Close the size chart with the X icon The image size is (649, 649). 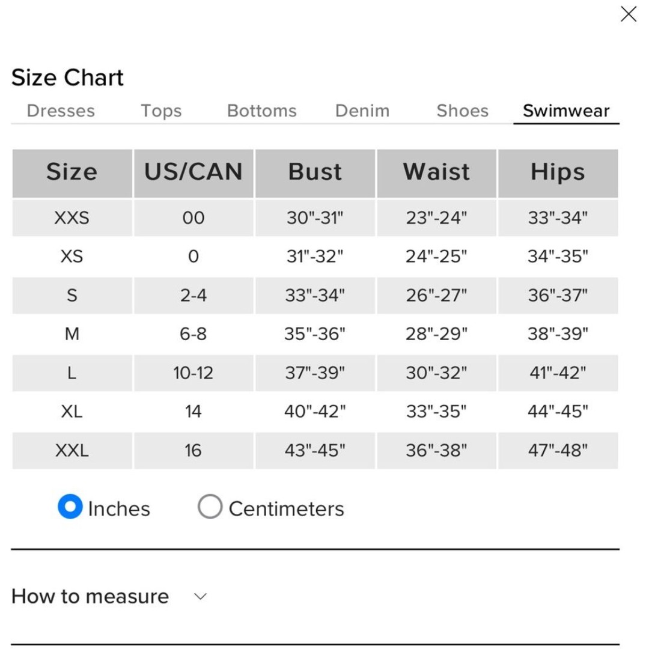coord(628,14)
